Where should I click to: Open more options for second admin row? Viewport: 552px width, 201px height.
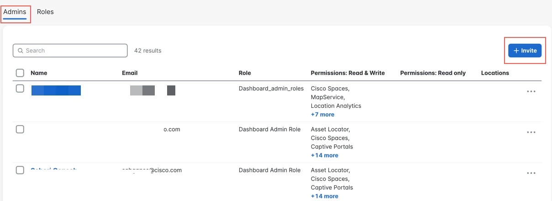(x=531, y=132)
